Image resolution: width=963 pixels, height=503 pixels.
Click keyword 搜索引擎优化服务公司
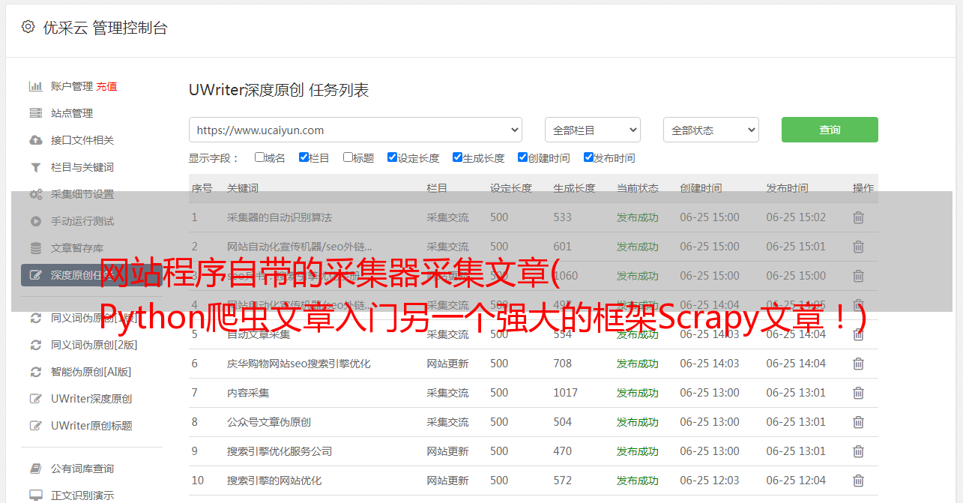[x=280, y=451]
